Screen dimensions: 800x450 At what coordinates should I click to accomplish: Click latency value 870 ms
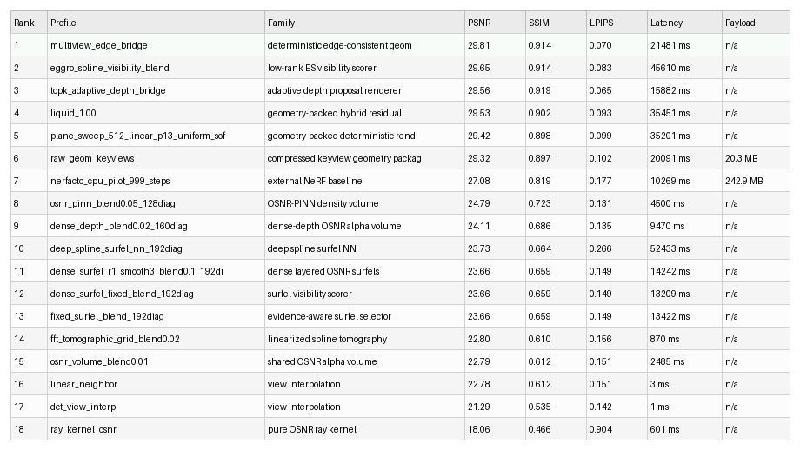pyautogui.click(x=664, y=339)
